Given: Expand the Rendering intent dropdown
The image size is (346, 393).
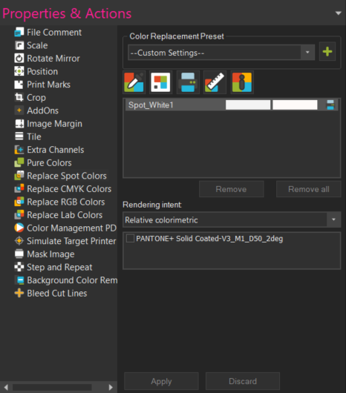Looking at the screenshot, I should [x=232, y=219].
